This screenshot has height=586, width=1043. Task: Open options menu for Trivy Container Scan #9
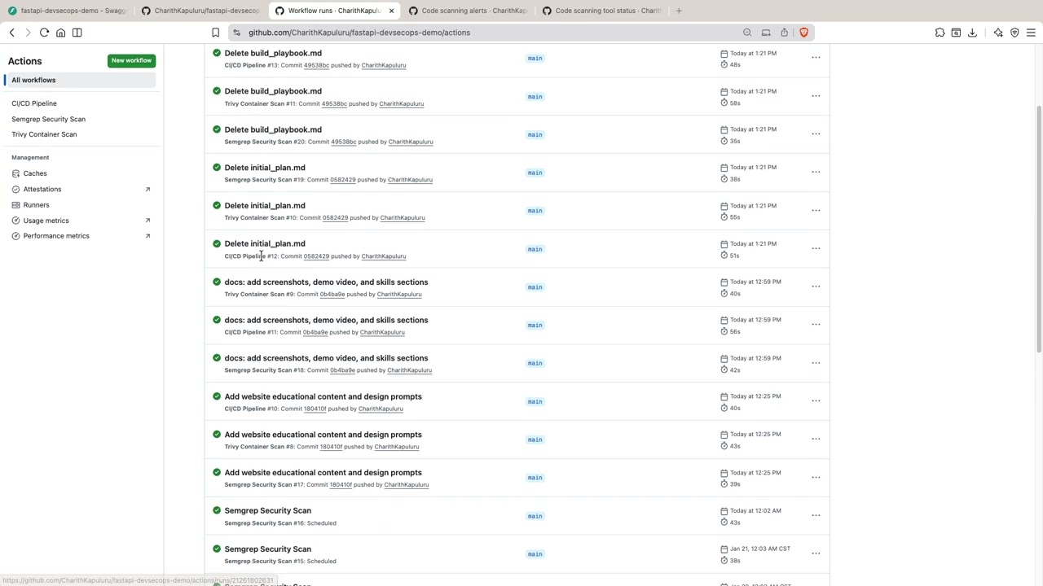point(816,286)
